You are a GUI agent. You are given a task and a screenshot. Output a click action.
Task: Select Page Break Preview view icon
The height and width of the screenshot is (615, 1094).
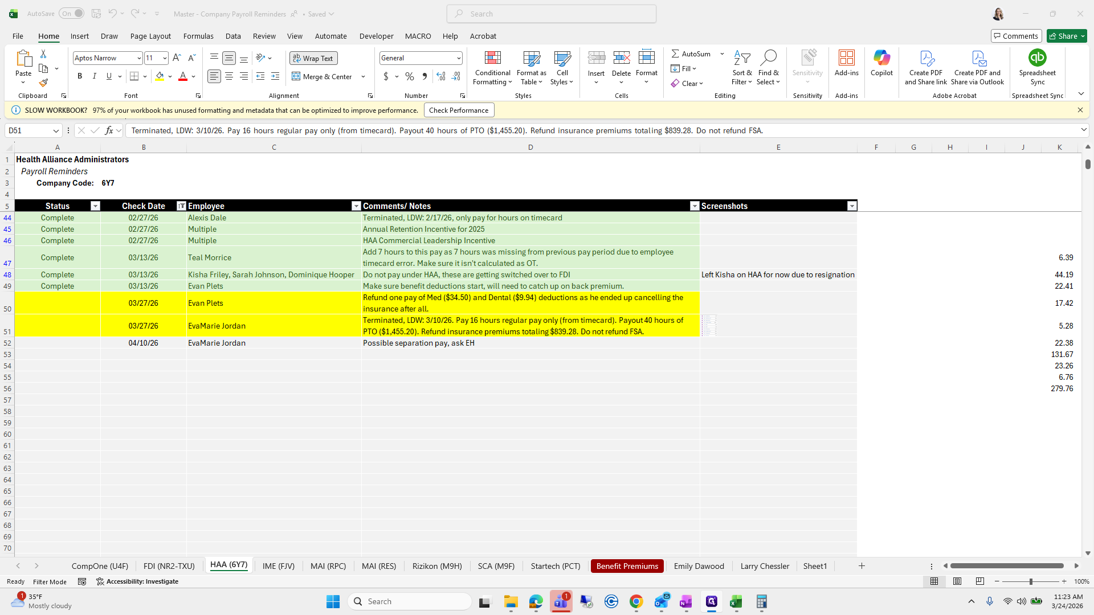click(979, 581)
